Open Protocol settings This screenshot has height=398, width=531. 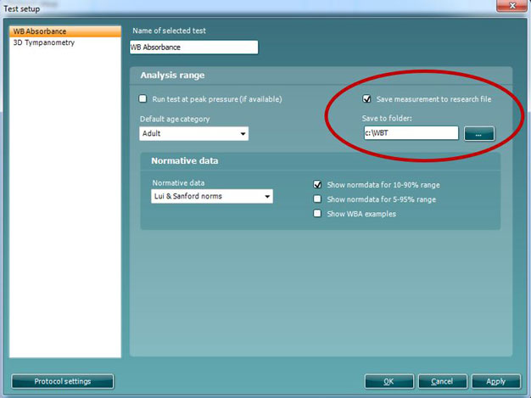[63, 381]
